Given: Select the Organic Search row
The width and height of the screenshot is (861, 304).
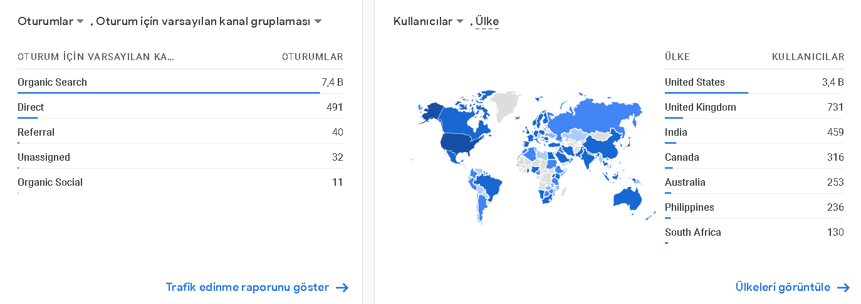Looking at the screenshot, I should click(180, 82).
